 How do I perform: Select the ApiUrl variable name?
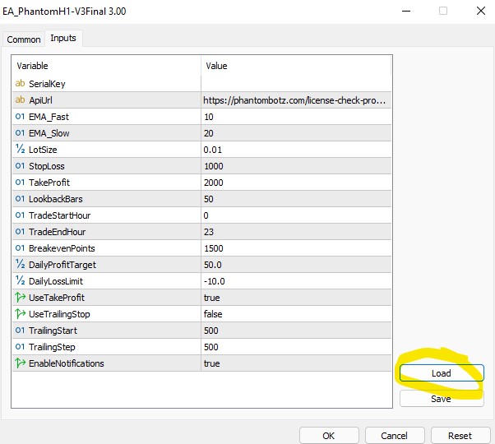40,100
